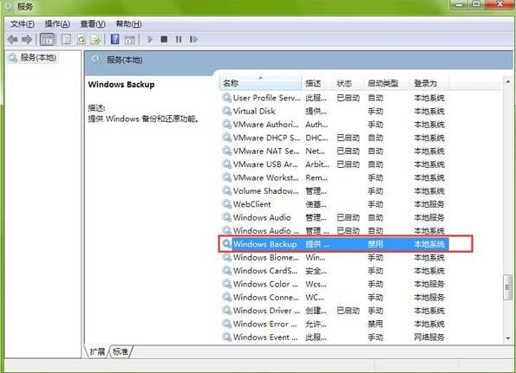Click the Forward arrow in toolbar
The image size is (516, 373).
pos(27,40)
